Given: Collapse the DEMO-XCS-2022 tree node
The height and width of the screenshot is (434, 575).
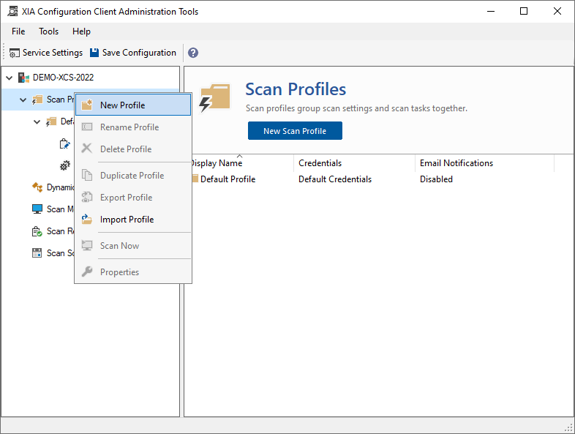Looking at the screenshot, I should point(10,78).
